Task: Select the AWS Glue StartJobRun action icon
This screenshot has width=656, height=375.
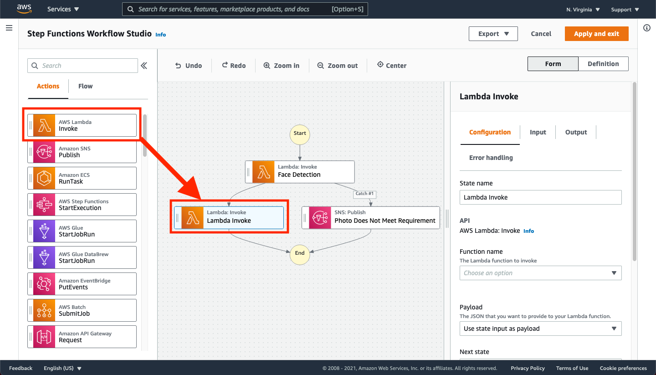Action: pyautogui.click(x=44, y=231)
